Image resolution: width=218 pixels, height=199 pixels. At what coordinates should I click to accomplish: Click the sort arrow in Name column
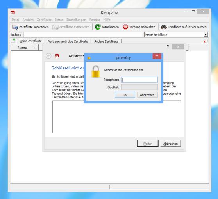pyautogui.click(x=35, y=47)
